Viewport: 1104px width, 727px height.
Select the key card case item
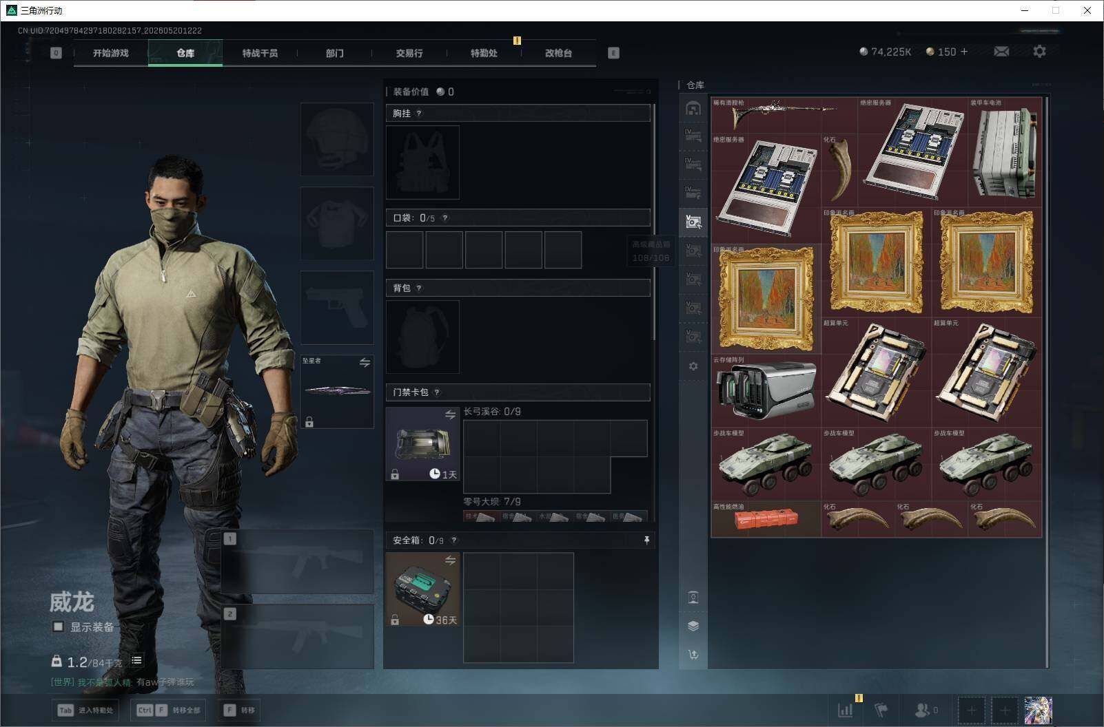point(422,443)
